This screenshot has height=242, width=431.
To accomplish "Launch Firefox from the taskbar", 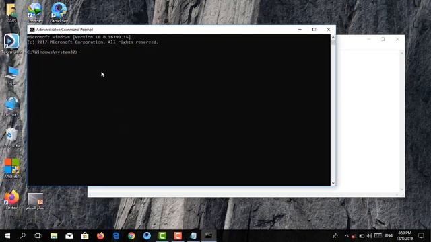I will coord(100,235).
